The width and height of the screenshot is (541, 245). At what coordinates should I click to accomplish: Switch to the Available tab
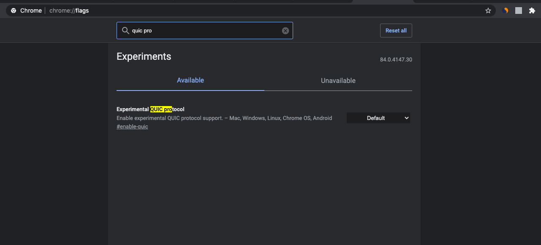(190, 80)
